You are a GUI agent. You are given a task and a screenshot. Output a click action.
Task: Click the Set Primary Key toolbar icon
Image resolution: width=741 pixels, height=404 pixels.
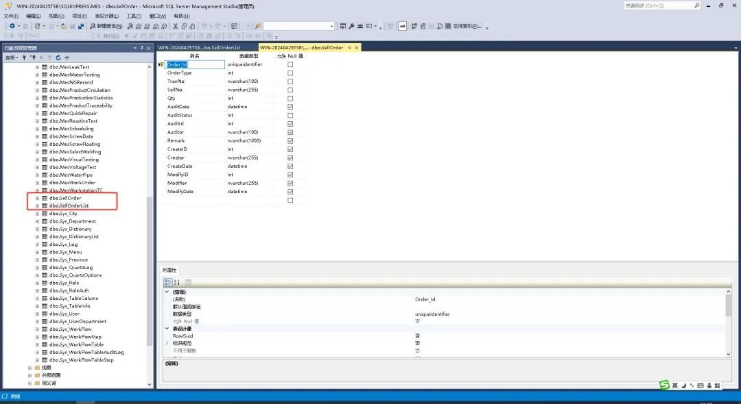pos(402,26)
